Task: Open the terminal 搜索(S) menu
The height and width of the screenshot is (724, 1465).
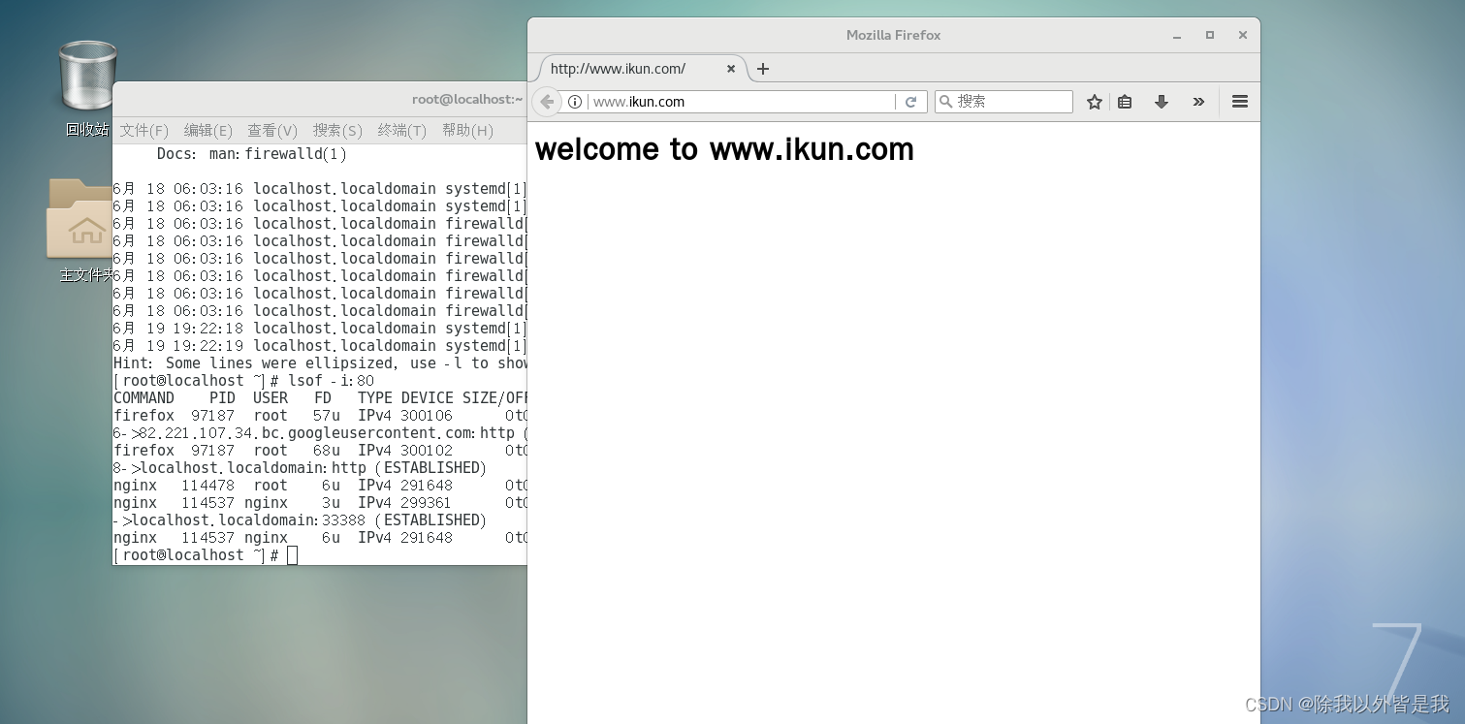Action: [337, 130]
